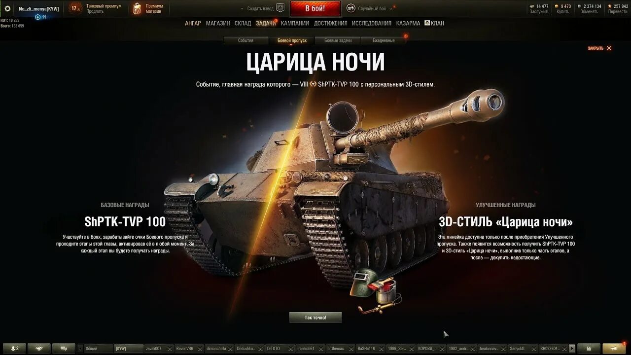Open the chat channels icon
This screenshot has height=355, width=631.
(64, 348)
